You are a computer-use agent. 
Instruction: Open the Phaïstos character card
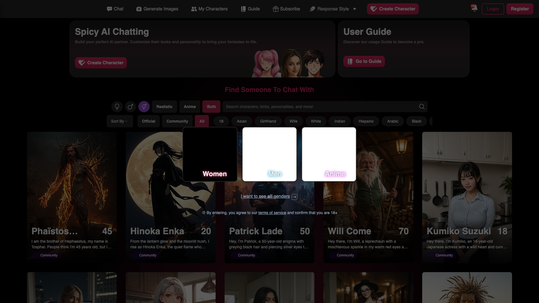coord(72,197)
